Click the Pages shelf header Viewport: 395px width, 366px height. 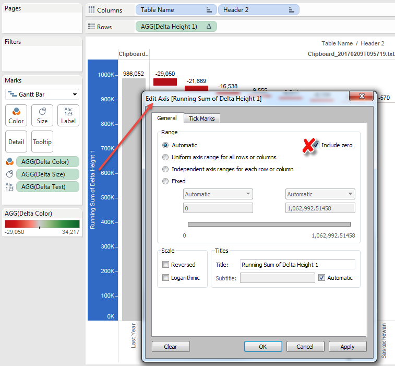[13, 8]
